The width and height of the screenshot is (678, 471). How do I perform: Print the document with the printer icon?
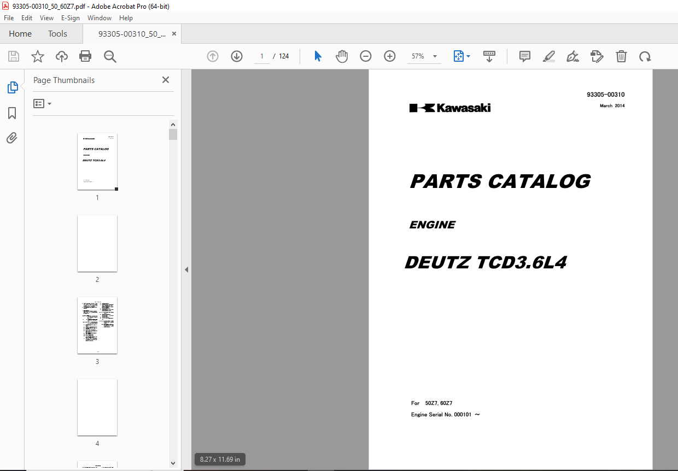point(85,56)
